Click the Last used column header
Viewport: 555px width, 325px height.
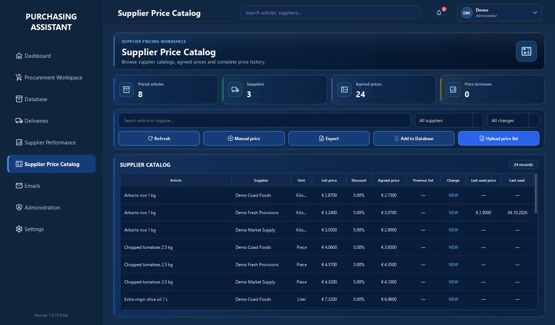[x=517, y=180]
